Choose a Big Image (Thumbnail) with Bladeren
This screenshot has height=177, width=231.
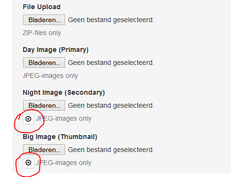pyautogui.click(x=44, y=150)
